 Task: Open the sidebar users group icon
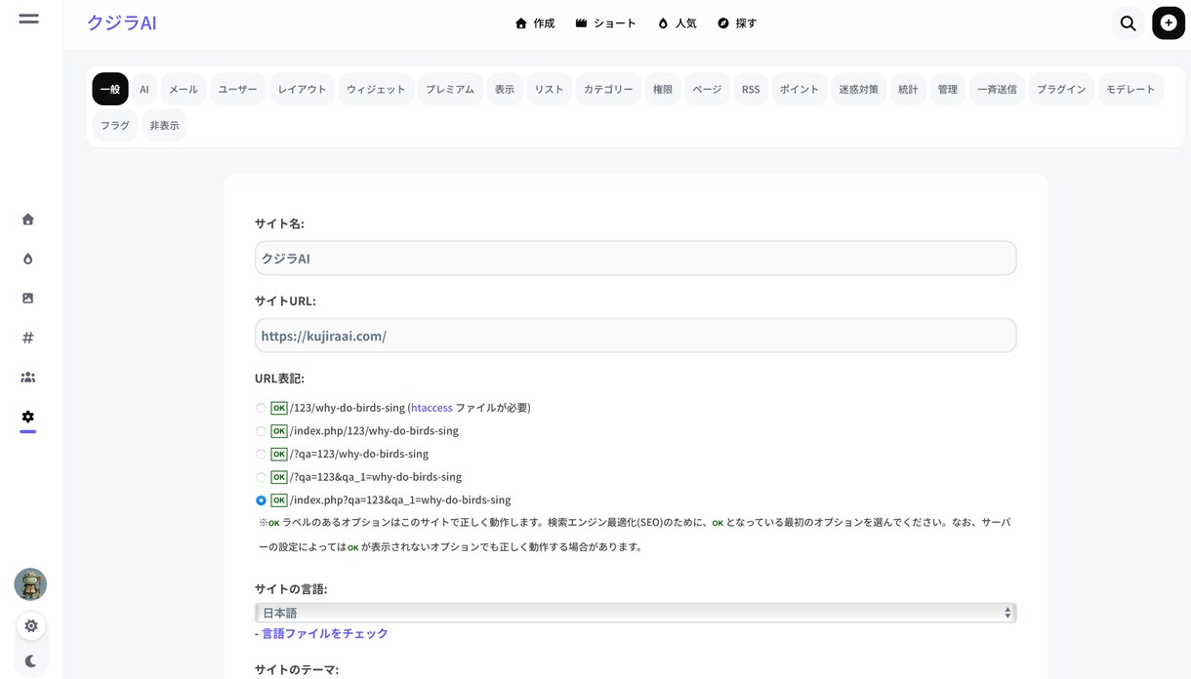click(28, 378)
